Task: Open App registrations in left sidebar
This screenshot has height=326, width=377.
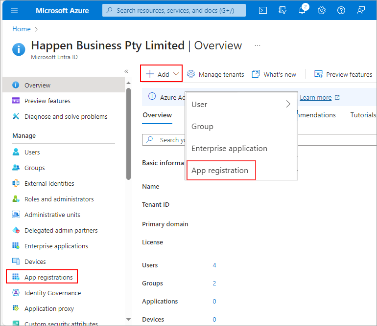Action: (x=48, y=278)
